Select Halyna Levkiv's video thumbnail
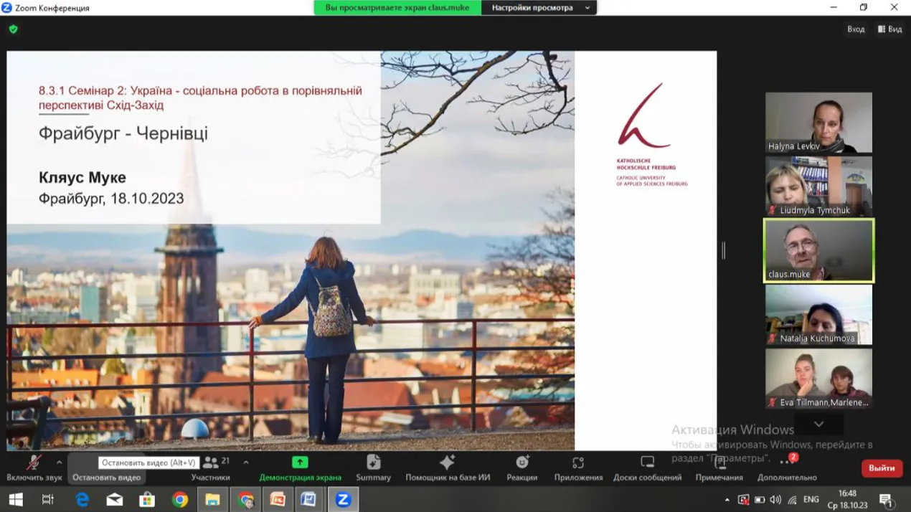Screen dimensions: 911x512 point(818,123)
